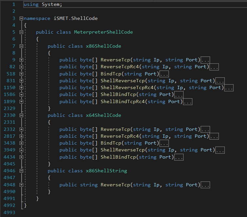The height and width of the screenshot is (217, 247).
Task: Expand the fold toggle on line 3438
Action: [22, 143]
